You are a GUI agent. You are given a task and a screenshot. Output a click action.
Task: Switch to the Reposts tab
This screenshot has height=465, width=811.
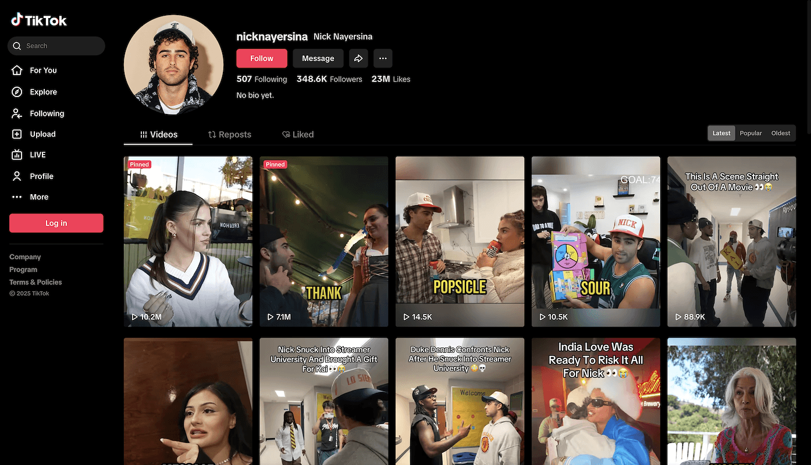tap(230, 134)
